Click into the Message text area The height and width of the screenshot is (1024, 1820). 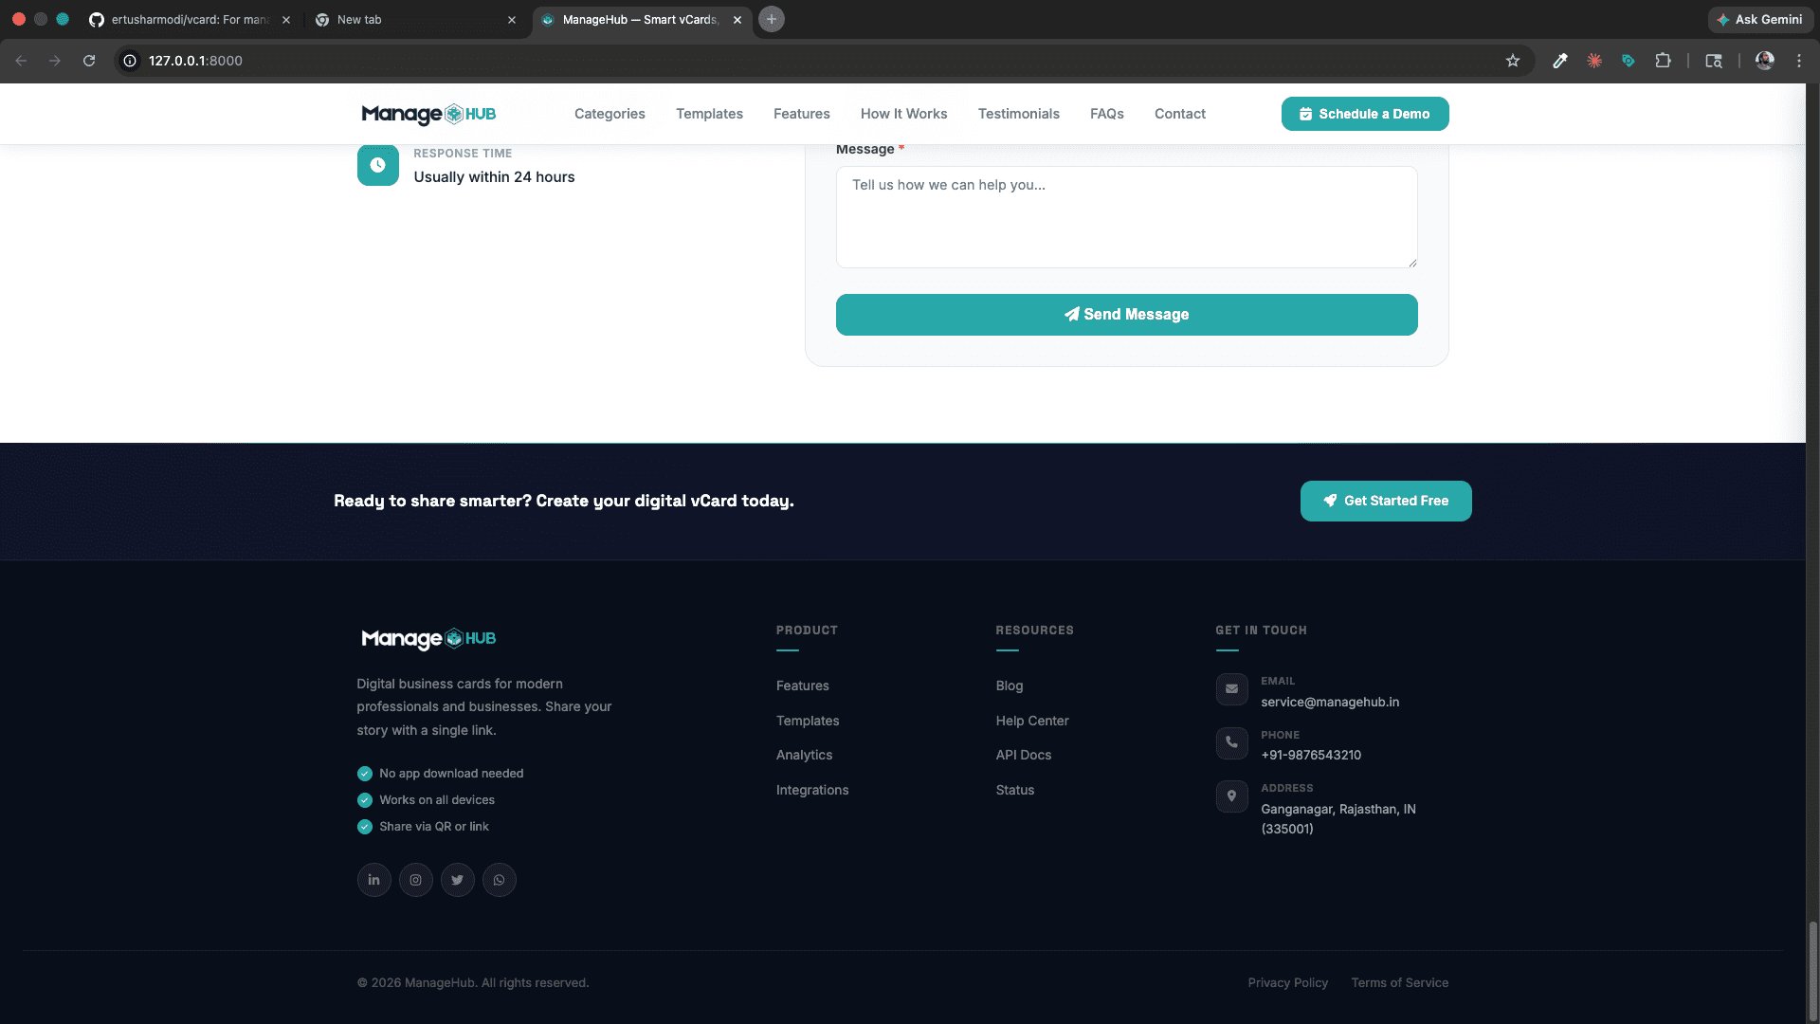click(1127, 217)
